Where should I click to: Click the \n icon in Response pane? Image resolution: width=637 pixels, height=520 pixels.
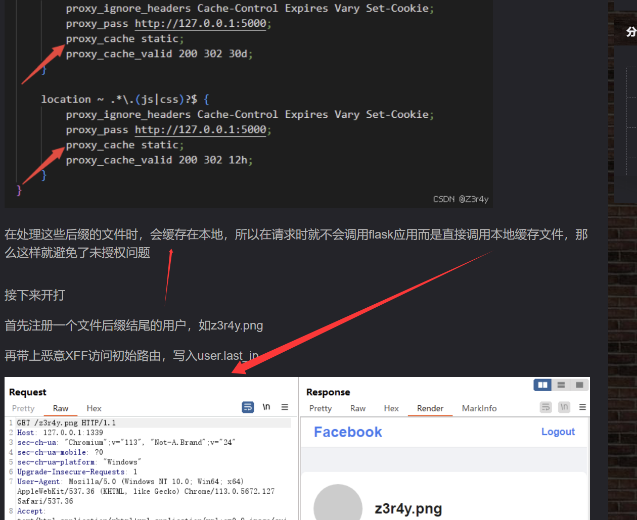564,407
